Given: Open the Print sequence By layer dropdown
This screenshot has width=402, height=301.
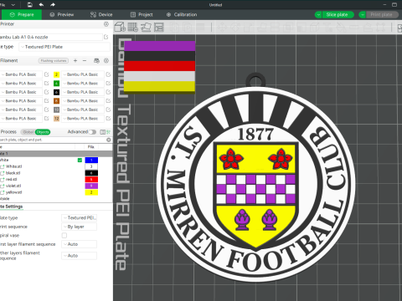Looking at the screenshot, I should coord(80,227).
